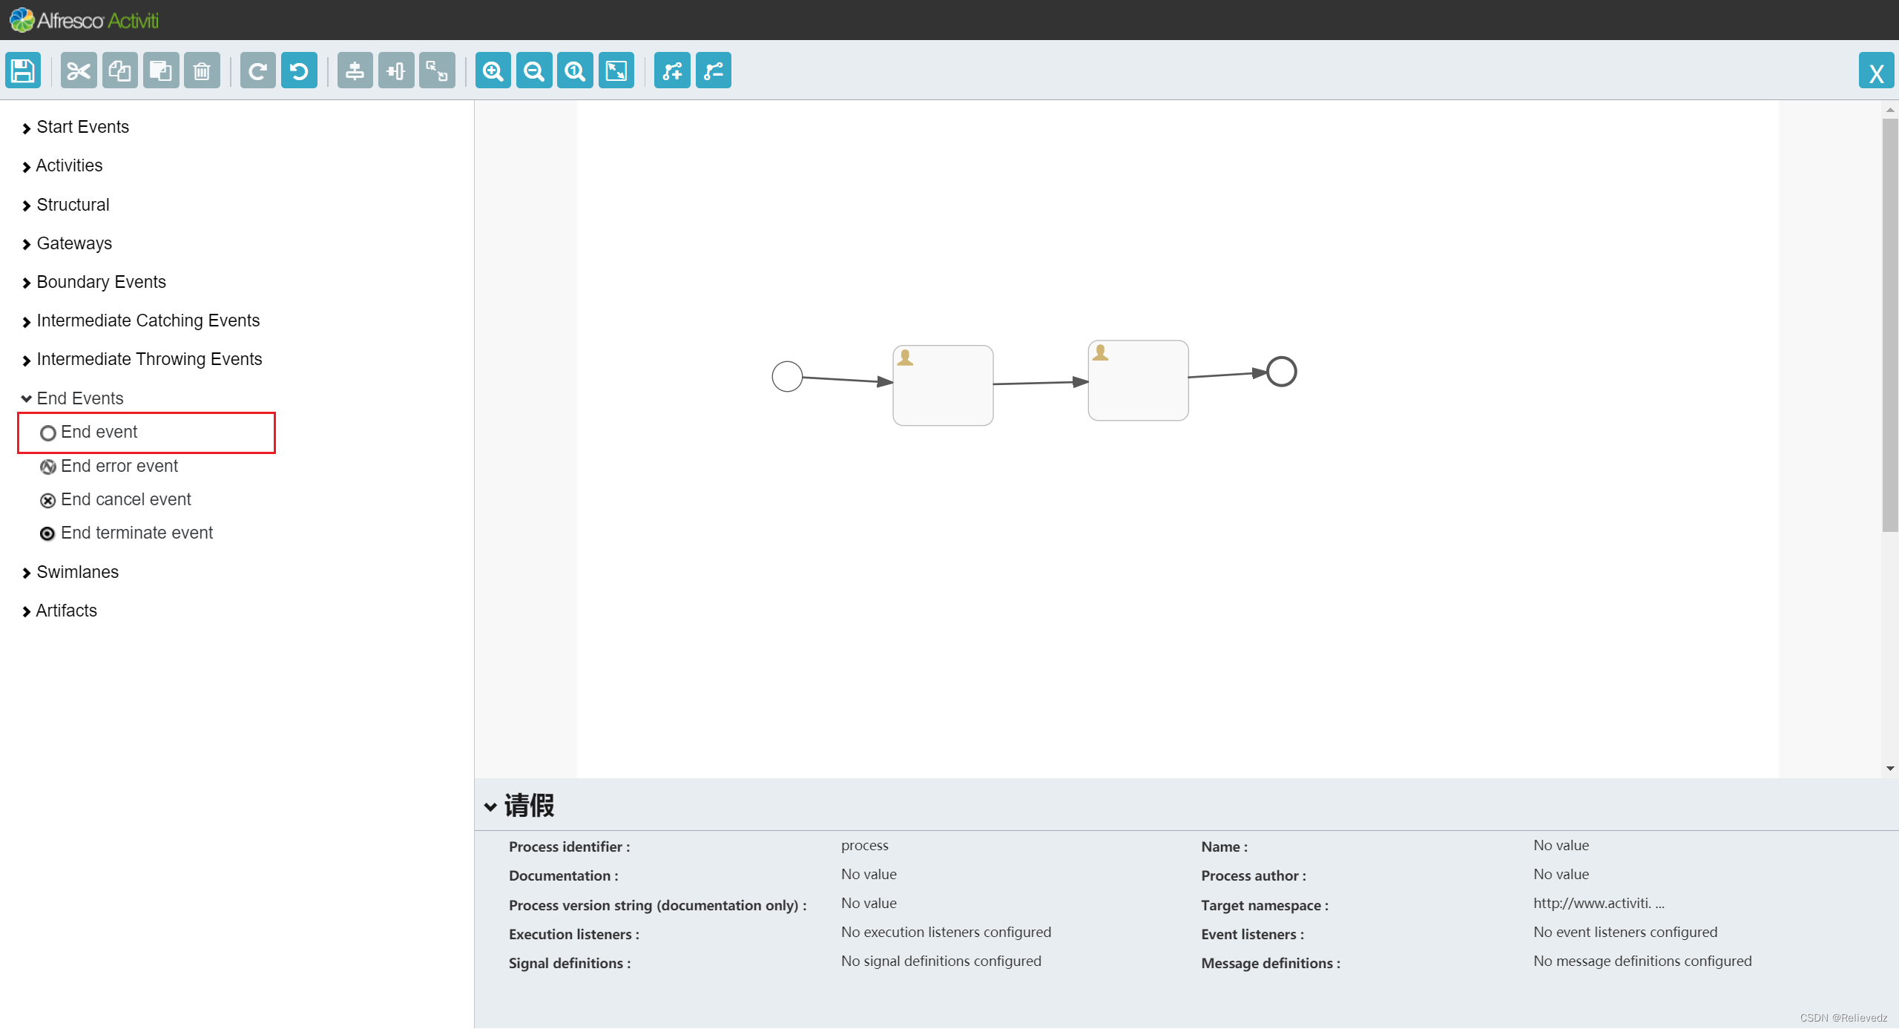Click the remove bend-point icon
Viewport: 1899px width, 1029px height.
tap(714, 71)
